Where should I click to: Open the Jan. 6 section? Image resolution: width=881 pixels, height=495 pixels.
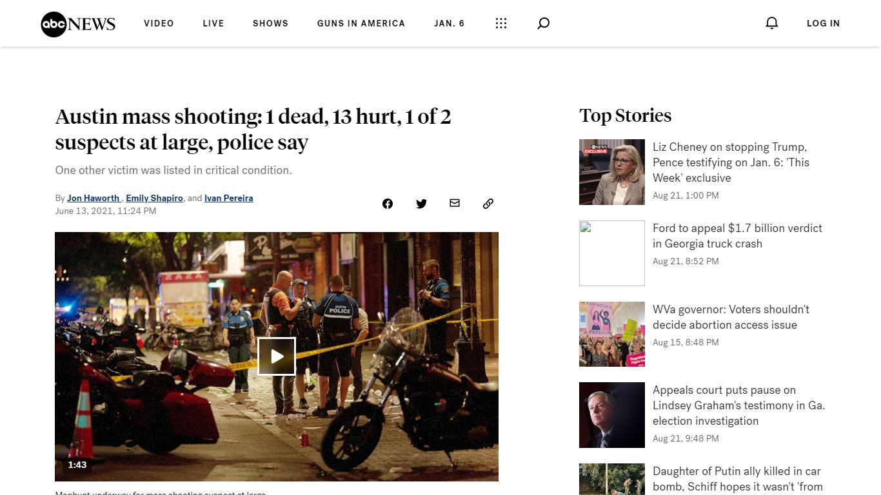pos(449,23)
